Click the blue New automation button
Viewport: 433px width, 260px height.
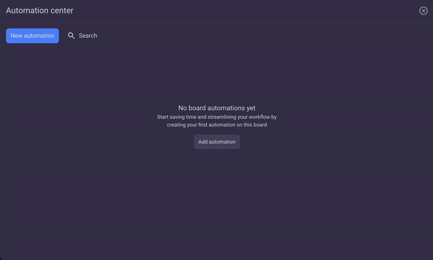pos(32,36)
